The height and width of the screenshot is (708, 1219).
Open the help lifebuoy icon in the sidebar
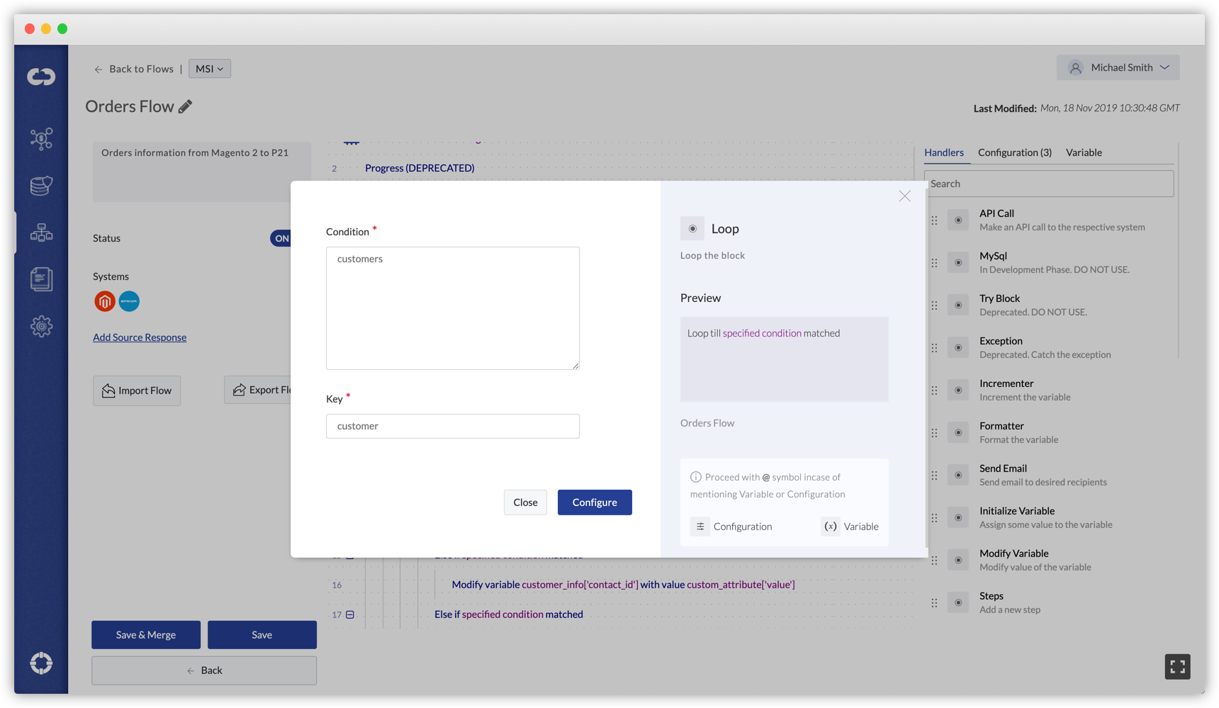pyautogui.click(x=41, y=663)
